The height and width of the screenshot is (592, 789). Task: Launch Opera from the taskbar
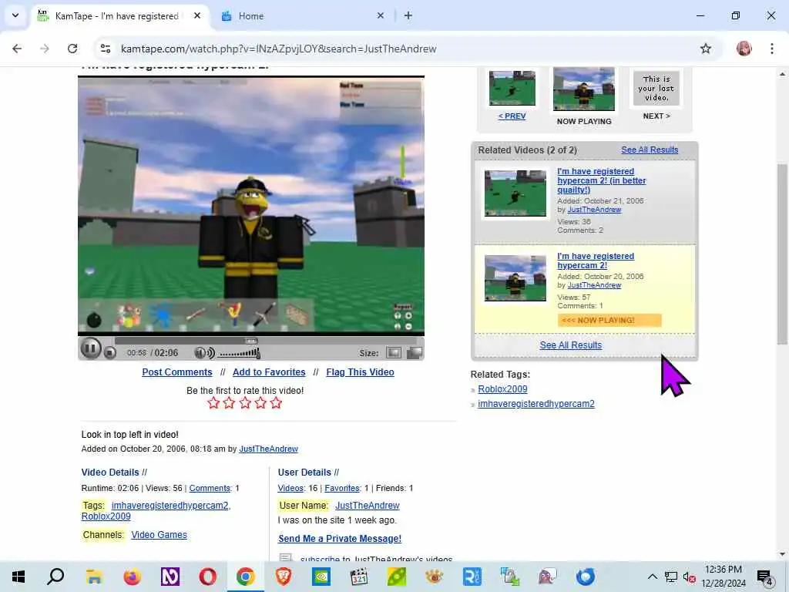pos(207,577)
